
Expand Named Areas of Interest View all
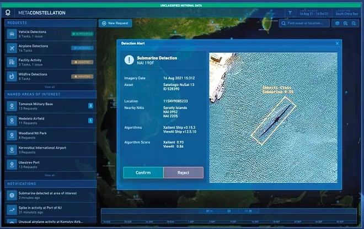[50, 175]
